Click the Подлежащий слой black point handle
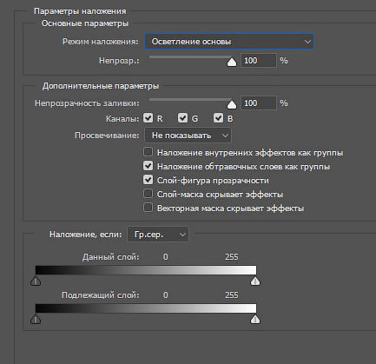The width and height of the screenshot is (376, 364). pyautogui.click(x=36, y=319)
